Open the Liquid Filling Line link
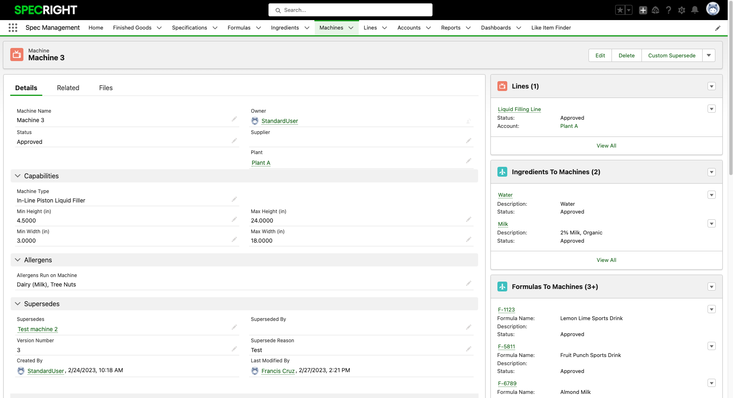Screen dimensions: 733x398 point(519,109)
